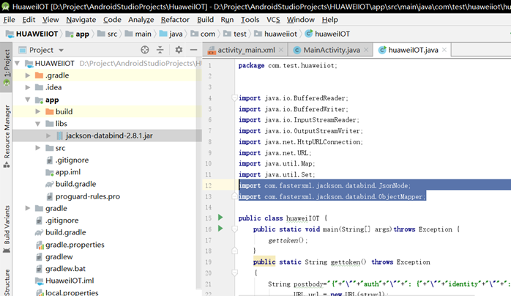Close the MainActivity.java tab

[x=366, y=50]
